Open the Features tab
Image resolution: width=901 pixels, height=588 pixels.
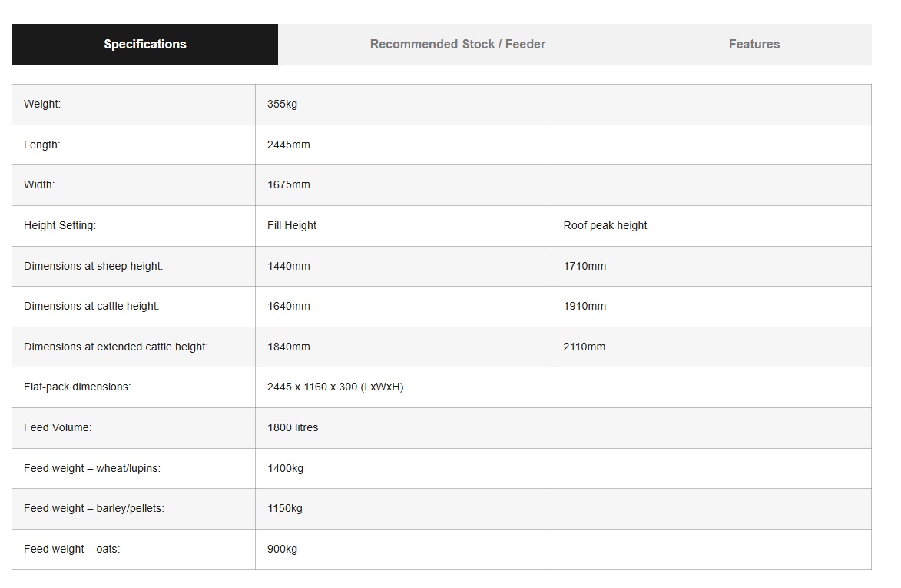click(x=754, y=45)
